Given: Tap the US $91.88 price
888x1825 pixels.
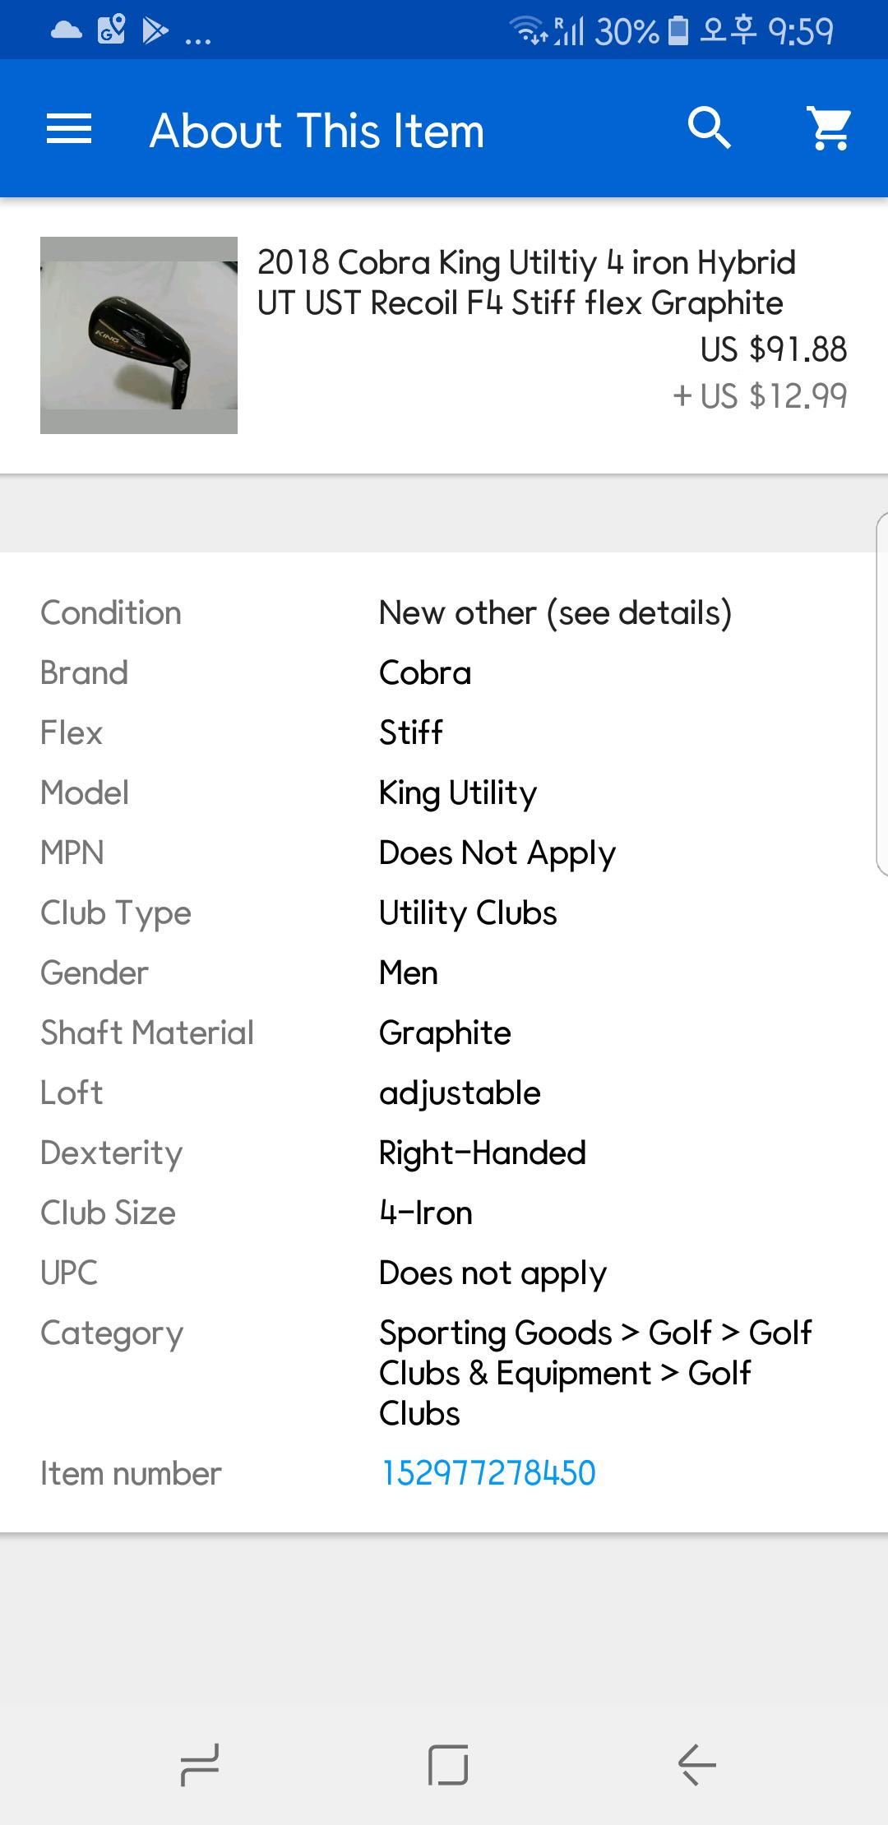Looking at the screenshot, I should 773,349.
